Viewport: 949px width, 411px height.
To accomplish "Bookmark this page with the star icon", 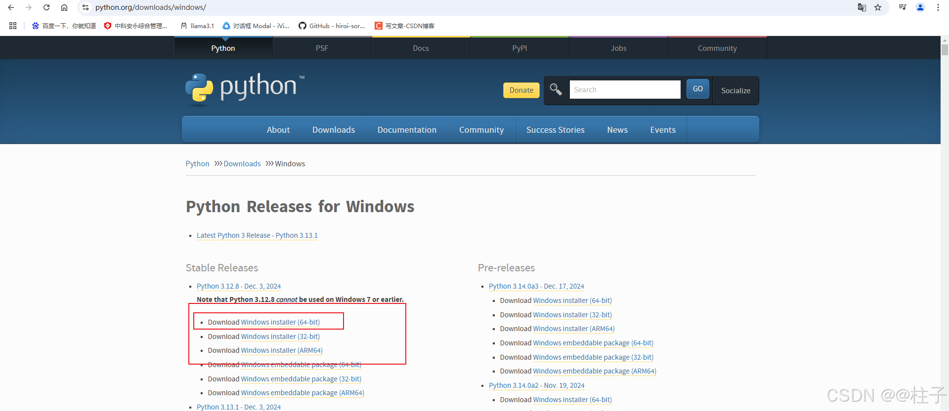I will 878,7.
